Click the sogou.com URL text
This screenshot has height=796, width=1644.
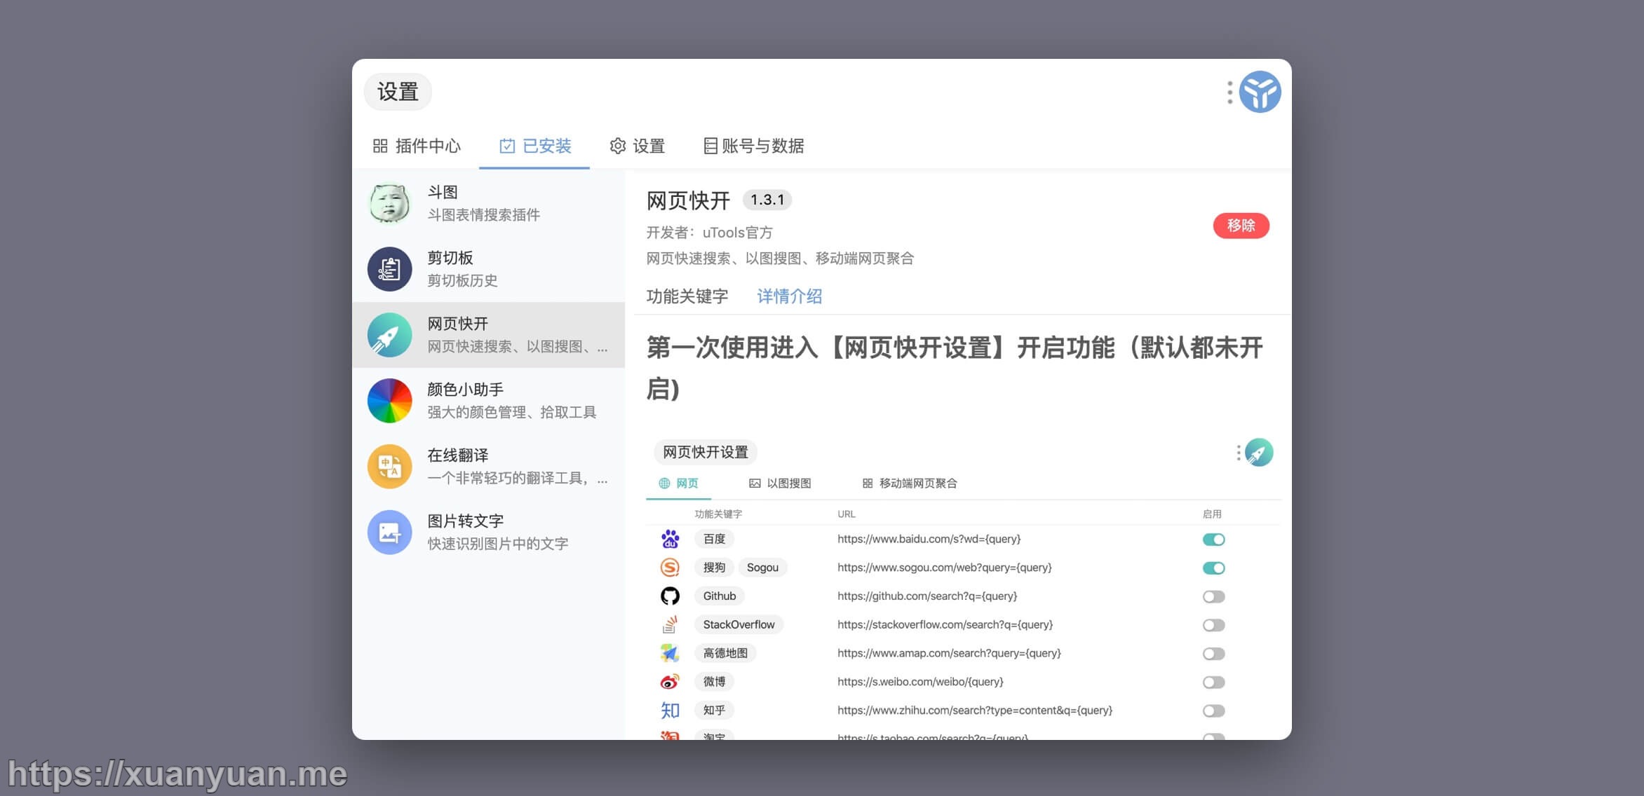pos(945,568)
